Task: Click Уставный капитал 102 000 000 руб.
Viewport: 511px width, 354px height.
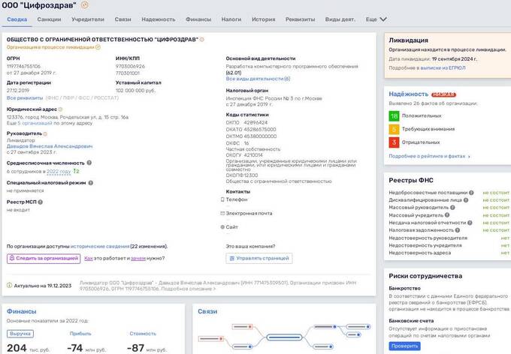Action: click(x=135, y=91)
